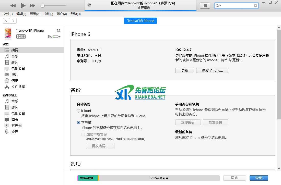The image size is (281, 185).
Task: Click the Play button in playback controls
Action: 23,5
